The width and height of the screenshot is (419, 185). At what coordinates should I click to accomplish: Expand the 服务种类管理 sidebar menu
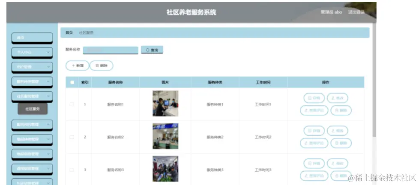point(32,81)
